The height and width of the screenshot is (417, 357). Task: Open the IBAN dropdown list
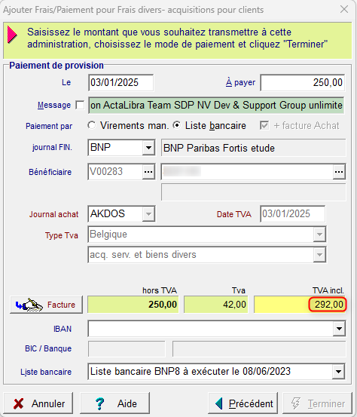339,329
